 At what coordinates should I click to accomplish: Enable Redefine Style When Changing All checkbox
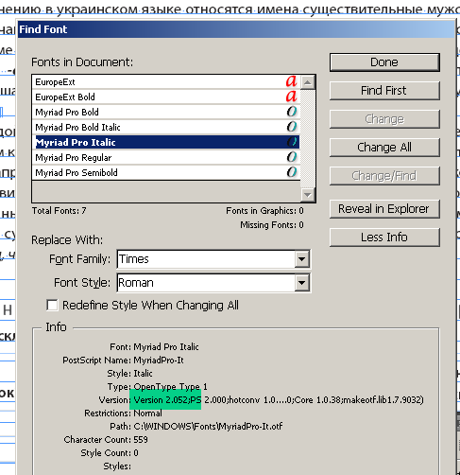52,306
